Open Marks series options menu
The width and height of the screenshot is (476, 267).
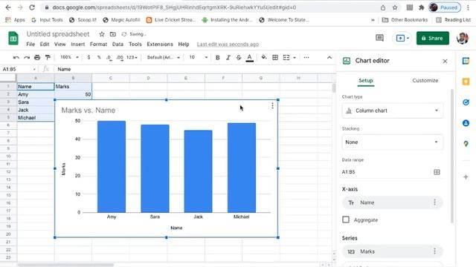click(x=434, y=251)
